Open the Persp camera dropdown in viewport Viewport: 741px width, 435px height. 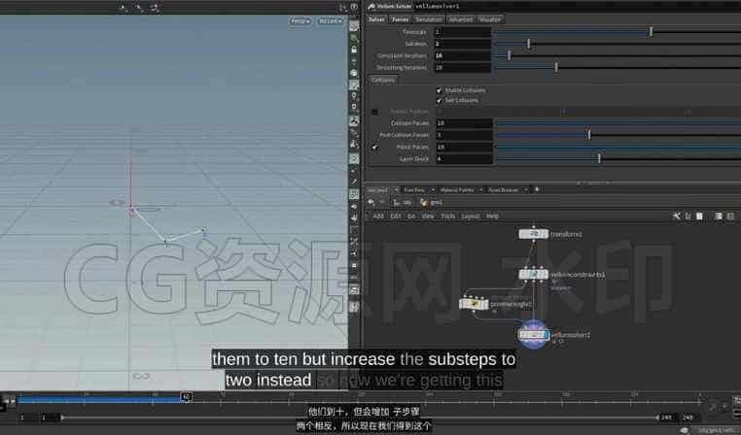pyautogui.click(x=300, y=21)
